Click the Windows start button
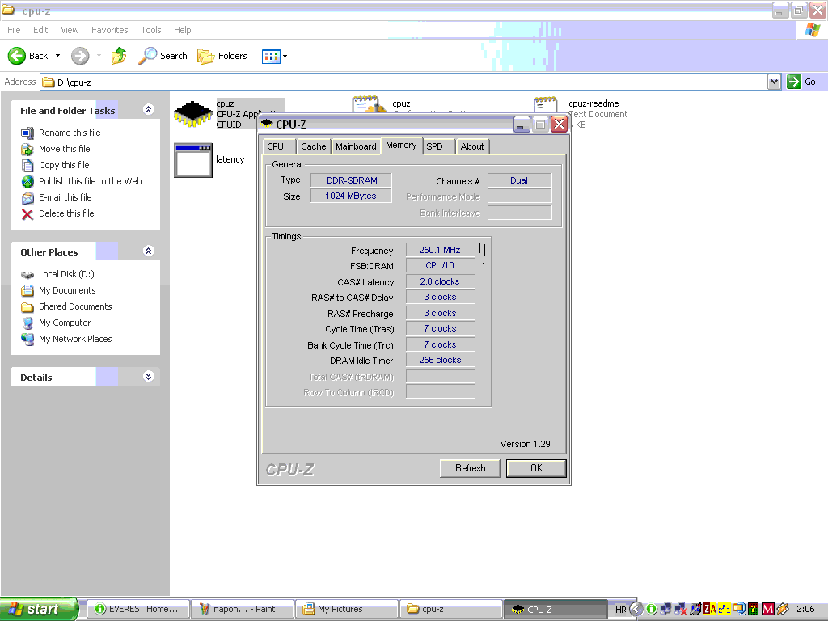 pyautogui.click(x=39, y=609)
